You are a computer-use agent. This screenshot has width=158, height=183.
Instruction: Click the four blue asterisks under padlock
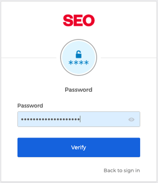(x=78, y=63)
